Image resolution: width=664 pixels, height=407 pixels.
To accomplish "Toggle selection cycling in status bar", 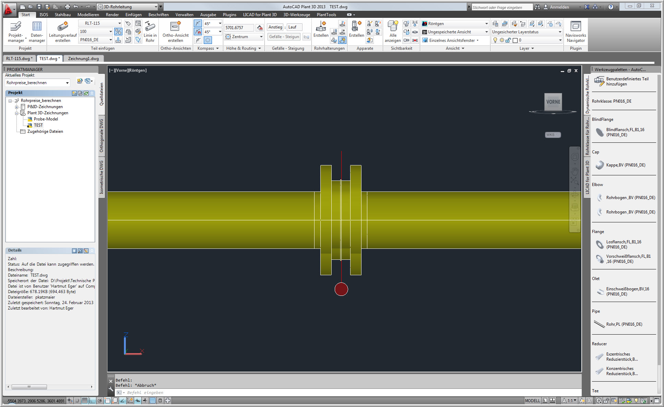I will pos(168,400).
